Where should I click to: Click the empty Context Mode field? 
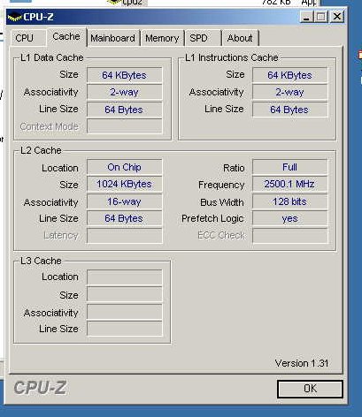click(125, 126)
